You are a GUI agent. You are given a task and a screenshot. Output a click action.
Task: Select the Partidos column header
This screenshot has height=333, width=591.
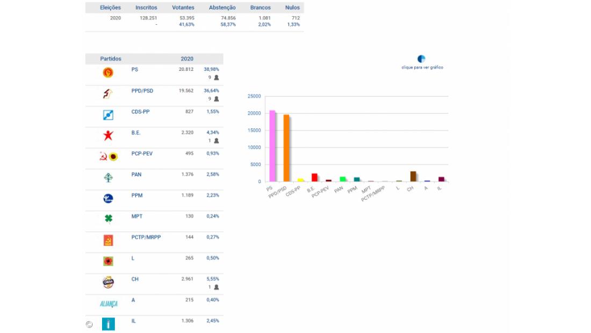111,59
